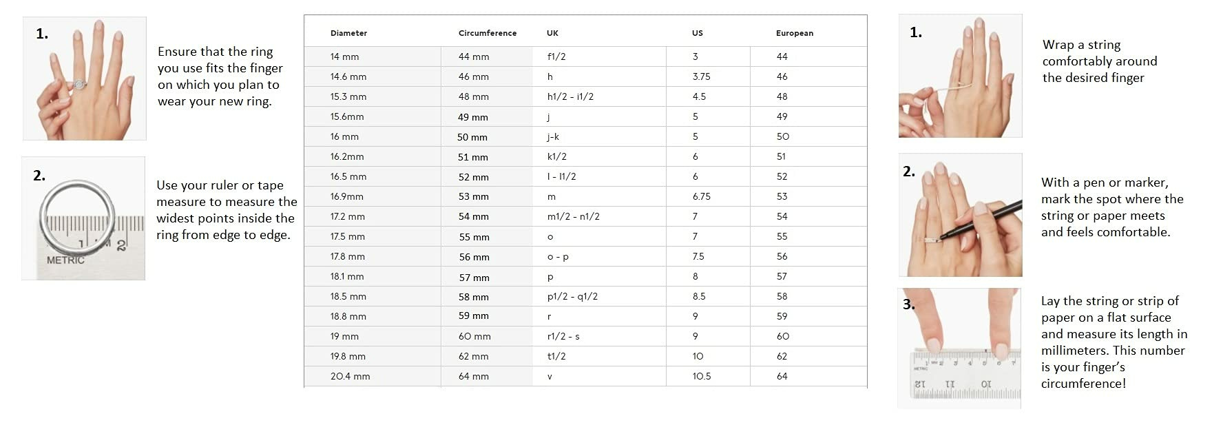Click the Circumference column header

(x=487, y=33)
